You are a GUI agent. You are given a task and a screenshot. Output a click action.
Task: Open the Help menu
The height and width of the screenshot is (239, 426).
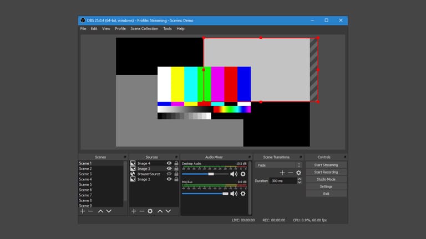(x=180, y=28)
